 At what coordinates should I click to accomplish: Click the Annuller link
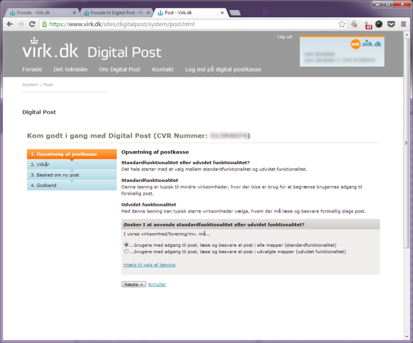point(157,285)
